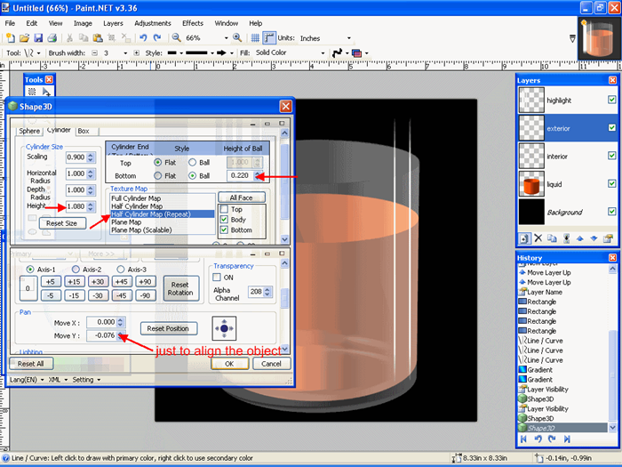Viewport: 622px width, 467px height.
Task: Toggle visibility of exterior layer
Action: pos(611,127)
